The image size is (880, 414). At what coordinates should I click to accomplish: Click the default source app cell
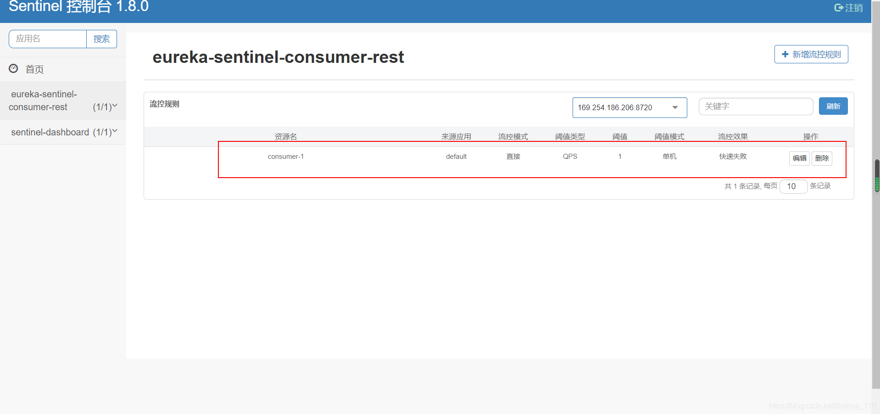456,157
